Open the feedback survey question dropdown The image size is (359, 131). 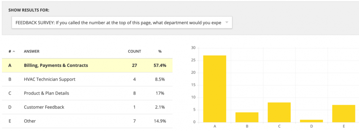(122, 22)
